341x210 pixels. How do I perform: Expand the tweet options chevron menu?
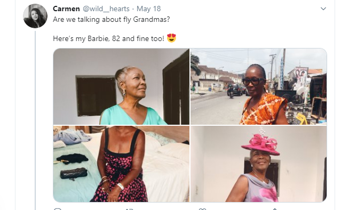pyautogui.click(x=323, y=9)
